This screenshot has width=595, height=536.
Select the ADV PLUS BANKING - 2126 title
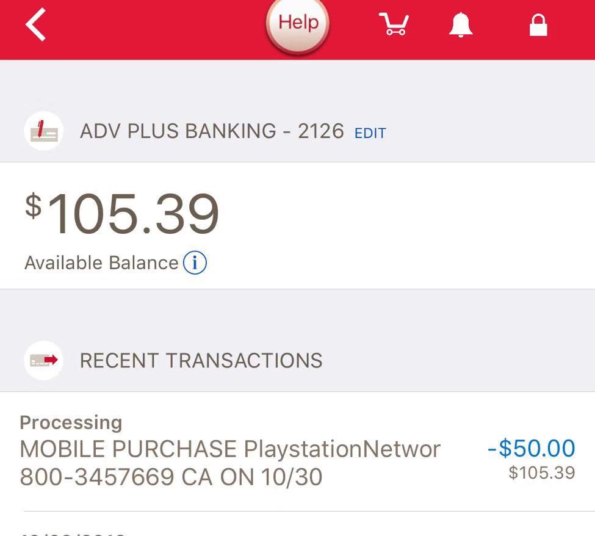(x=212, y=131)
